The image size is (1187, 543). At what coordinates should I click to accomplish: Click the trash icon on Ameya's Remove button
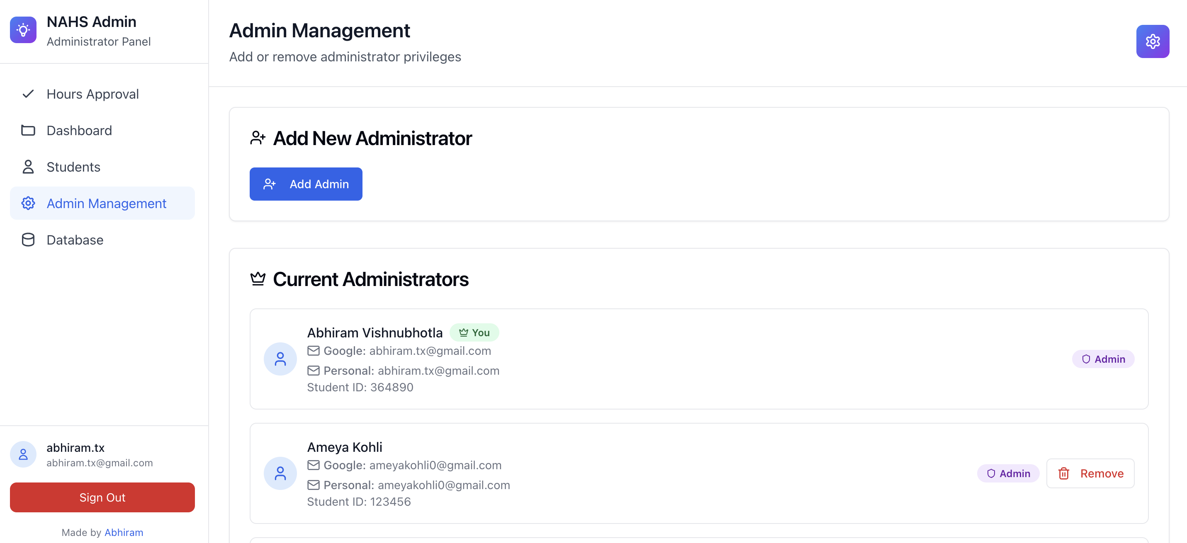click(1064, 473)
